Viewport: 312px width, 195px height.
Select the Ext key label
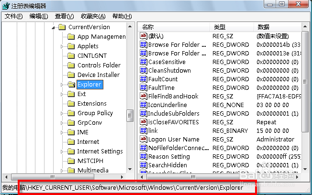click(81, 94)
